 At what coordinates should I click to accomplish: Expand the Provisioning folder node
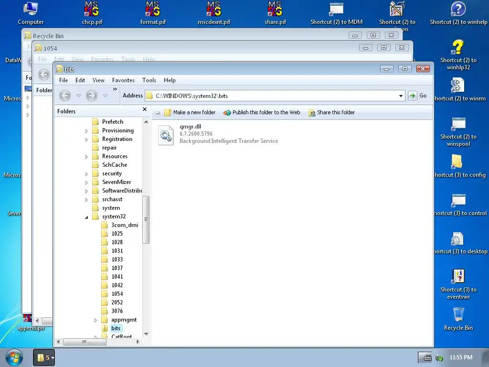[x=87, y=131]
